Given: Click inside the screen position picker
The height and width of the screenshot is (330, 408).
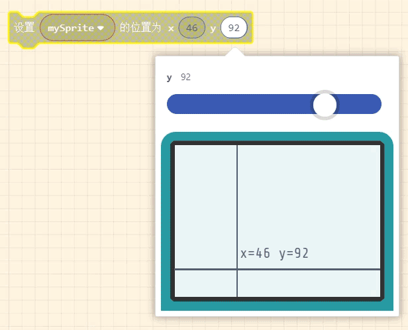Looking at the screenshot, I should (x=277, y=221).
